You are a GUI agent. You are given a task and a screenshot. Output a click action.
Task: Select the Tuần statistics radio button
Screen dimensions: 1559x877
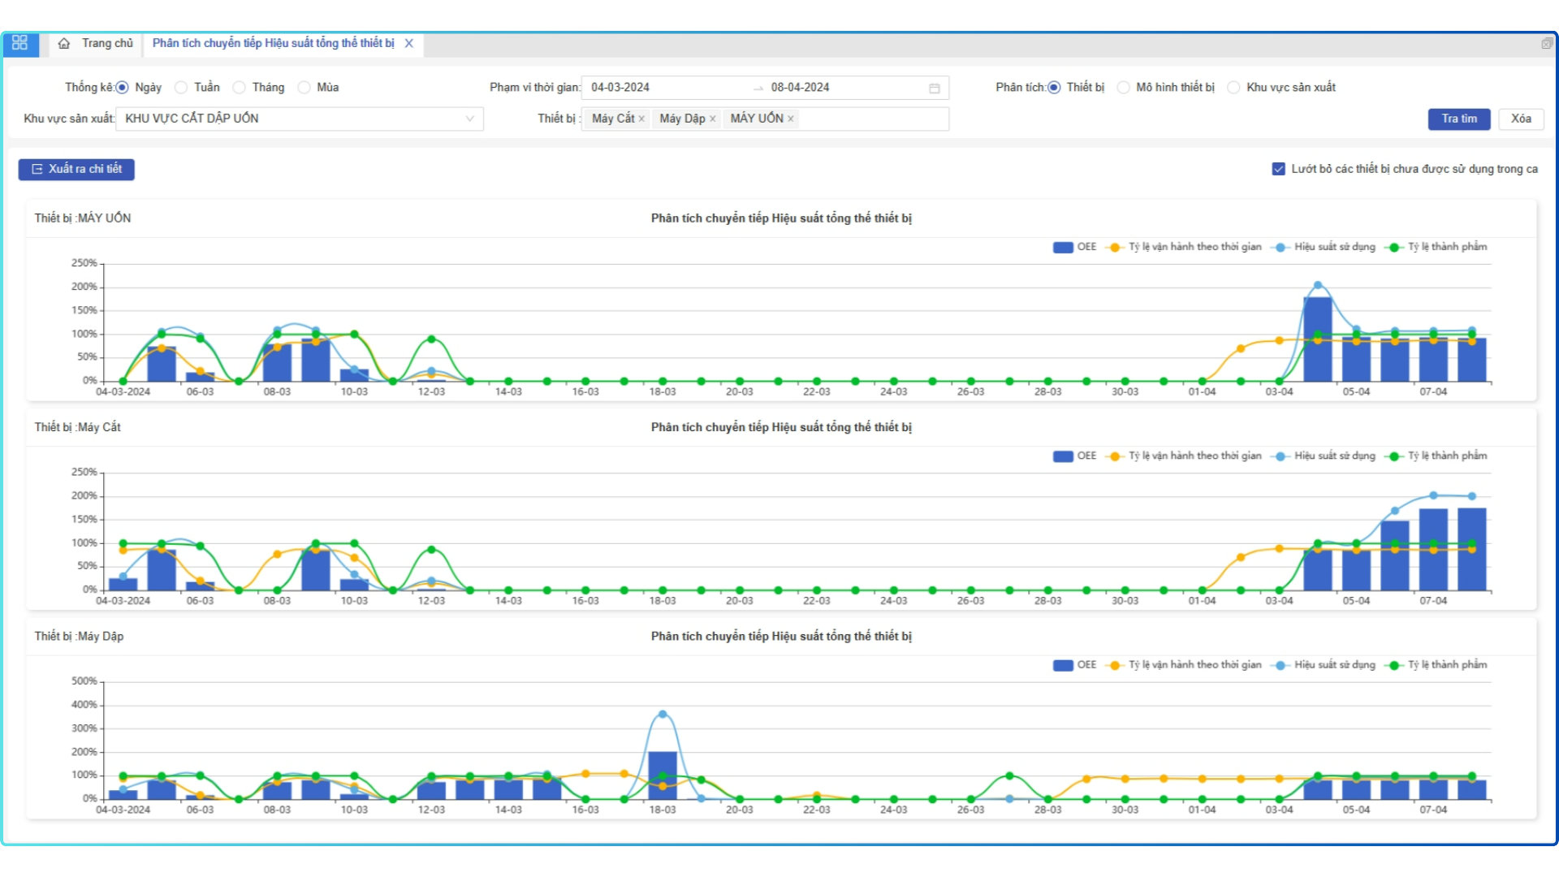(181, 88)
